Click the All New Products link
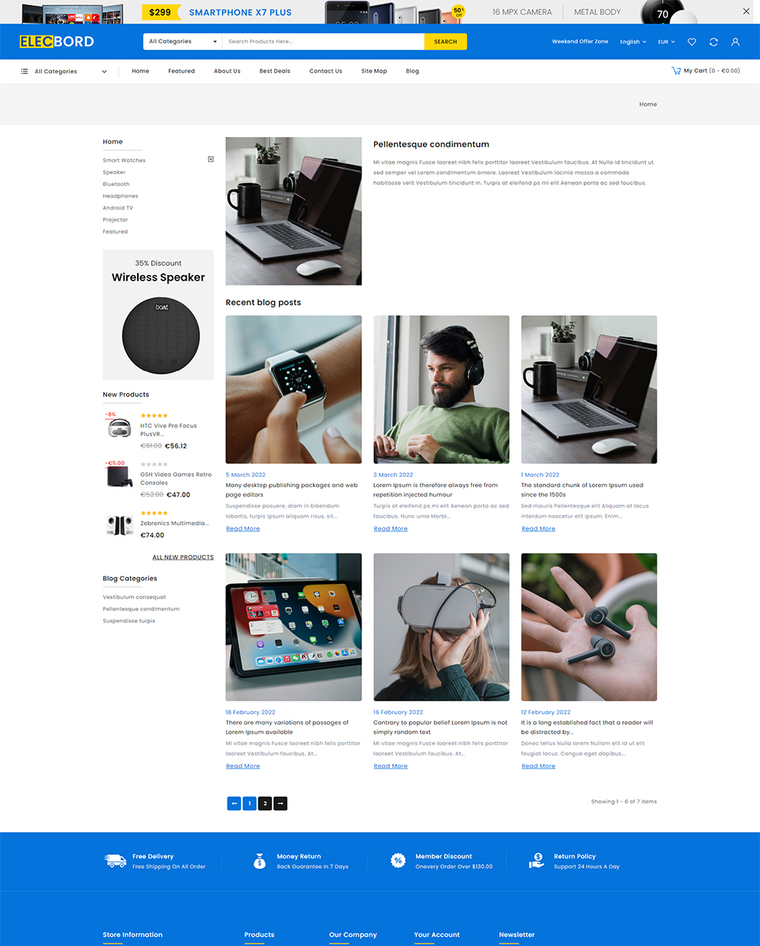This screenshot has width=760, height=946. pyautogui.click(x=183, y=557)
